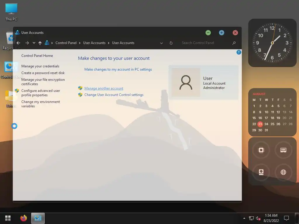Open notification center icon
The image size is (299, 224).
click(286, 218)
